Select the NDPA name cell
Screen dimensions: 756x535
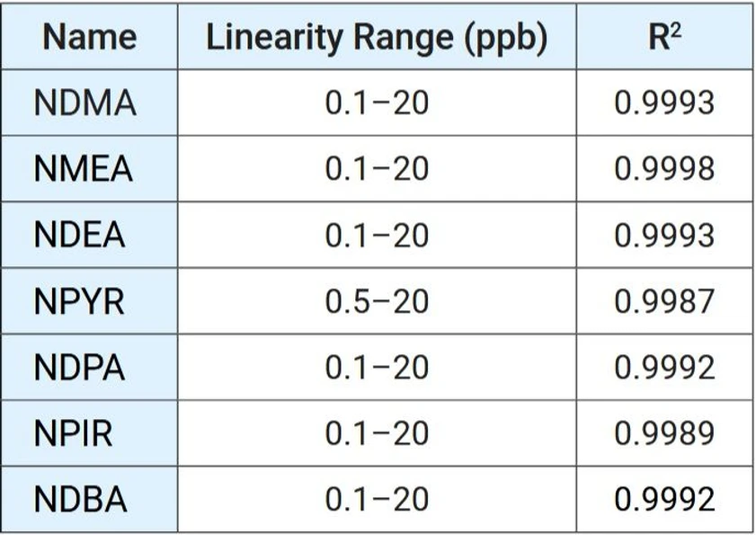click(x=90, y=367)
